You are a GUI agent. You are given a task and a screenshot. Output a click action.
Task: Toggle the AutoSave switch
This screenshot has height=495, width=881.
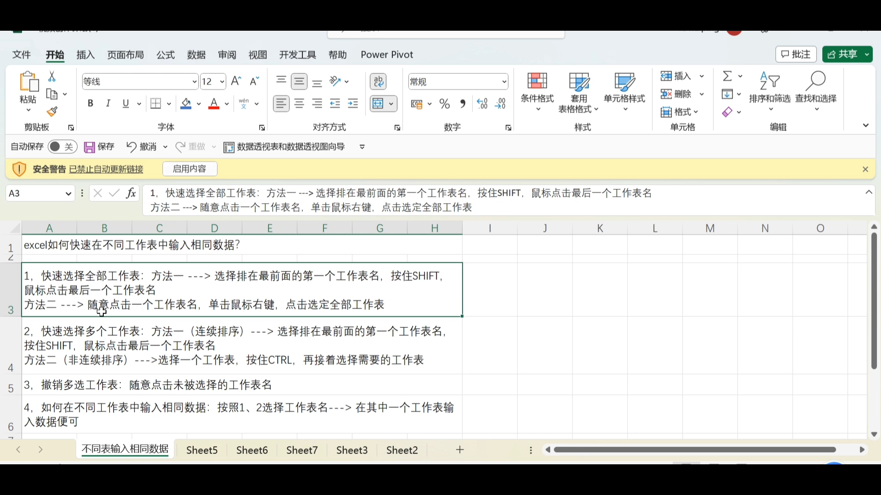62,147
